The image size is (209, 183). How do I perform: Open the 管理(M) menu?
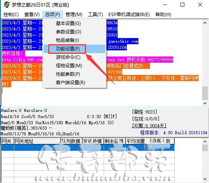[74, 15]
